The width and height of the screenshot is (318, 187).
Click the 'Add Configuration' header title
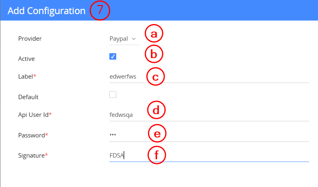pos(46,11)
